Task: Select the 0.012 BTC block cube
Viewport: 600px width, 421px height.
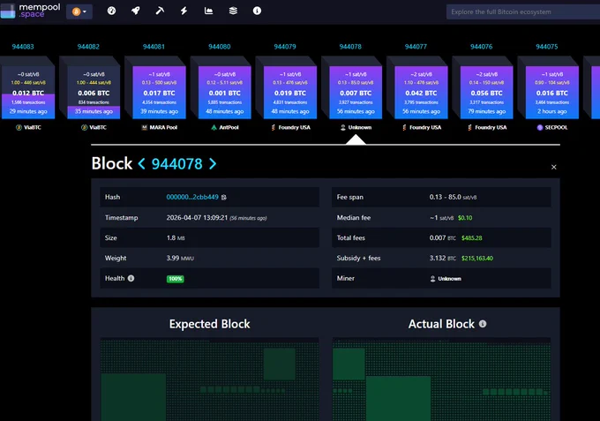Action: click(28, 93)
